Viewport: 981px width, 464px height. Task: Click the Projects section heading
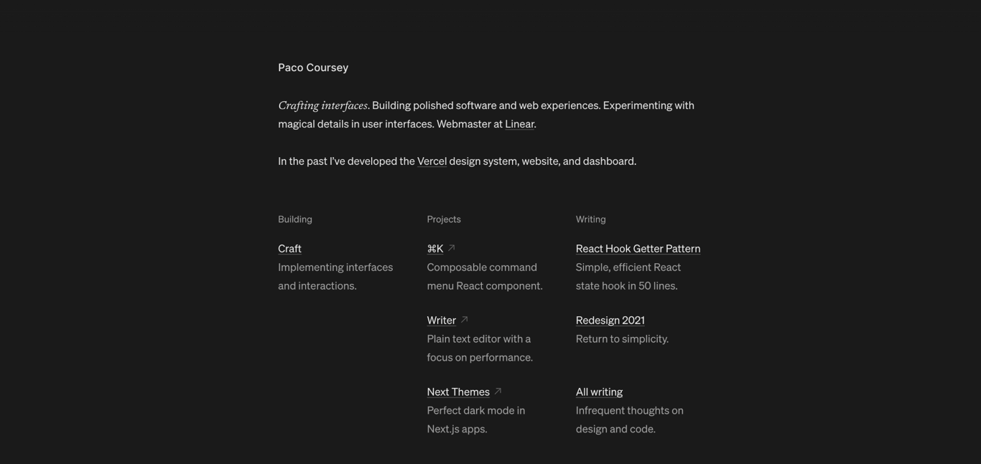pos(444,219)
